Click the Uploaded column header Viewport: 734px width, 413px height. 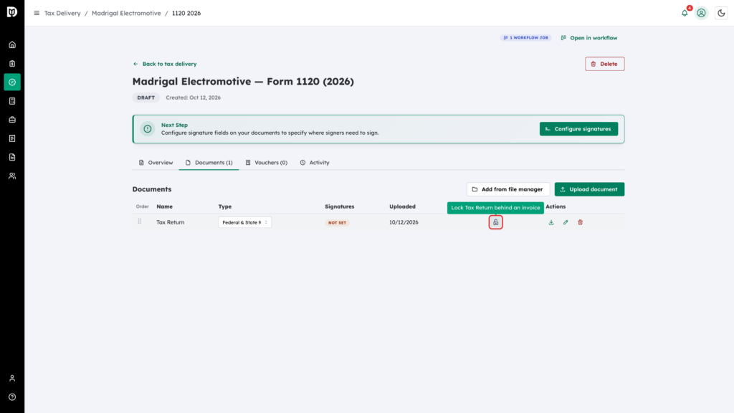pyautogui.click(x=402, y=206)
